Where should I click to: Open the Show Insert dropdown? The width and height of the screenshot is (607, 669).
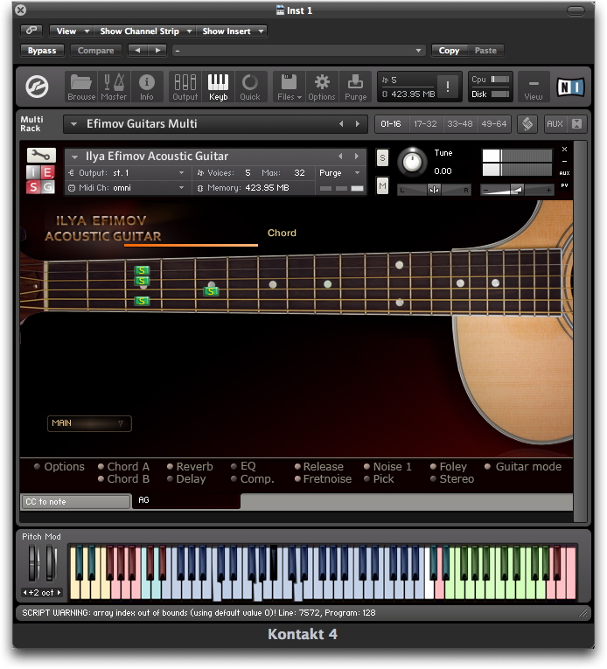click(x=232, y=31)
